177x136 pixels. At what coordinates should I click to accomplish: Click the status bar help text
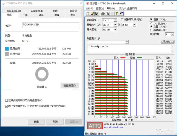coord(95,134)
